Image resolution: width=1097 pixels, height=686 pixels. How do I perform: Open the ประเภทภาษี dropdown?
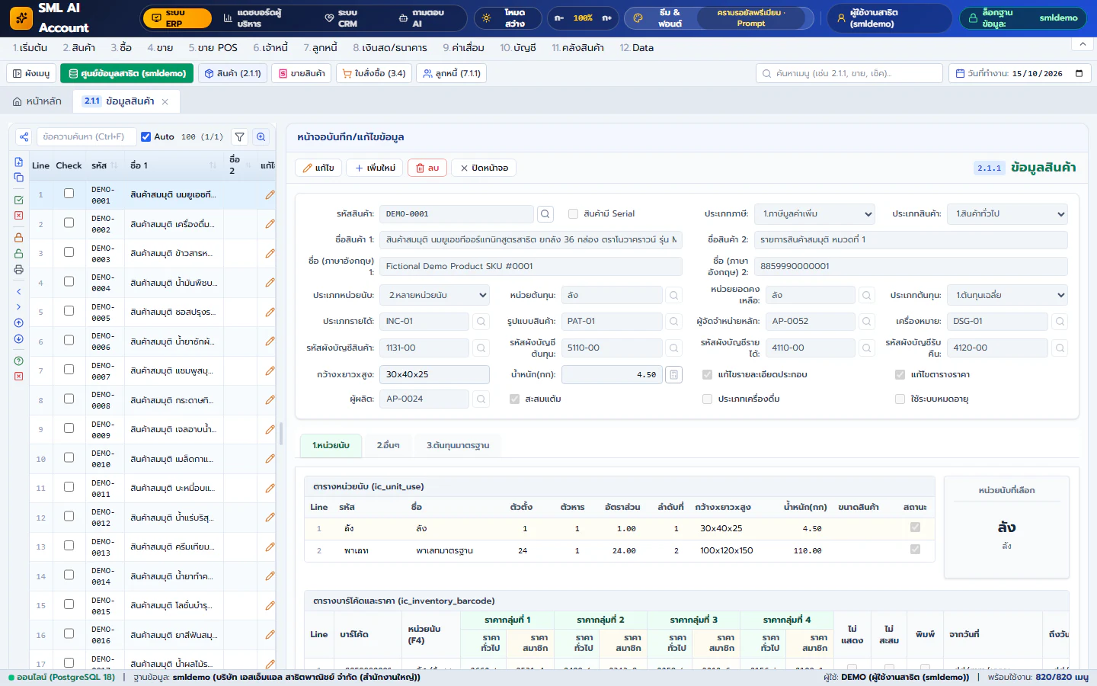pos(814,214)
